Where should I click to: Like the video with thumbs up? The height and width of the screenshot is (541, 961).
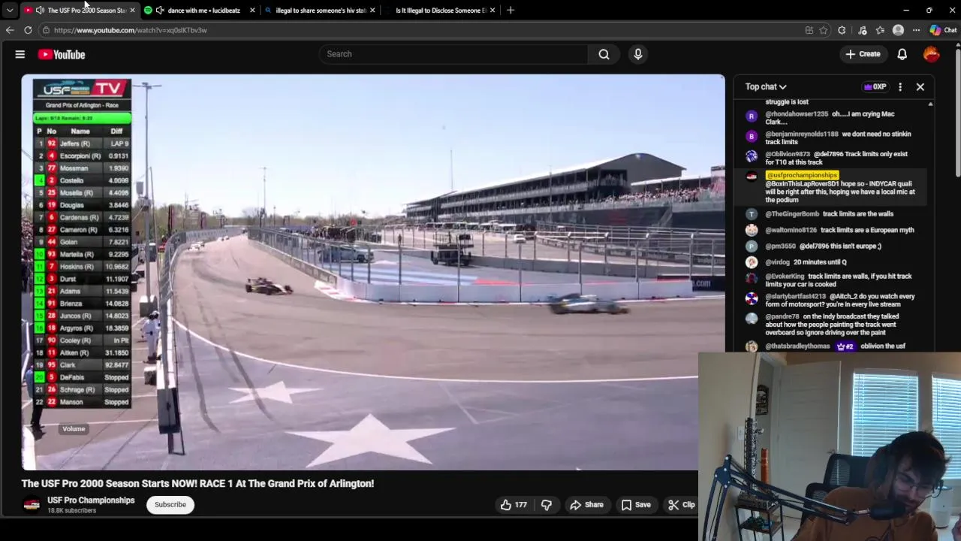click(x=514, y=505)
